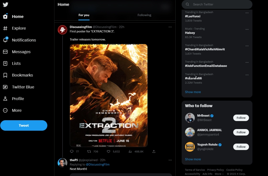This screenshot has height=176, width=268.
Task: Reply to the DiscussingFilm tweet
Action: point(72,151)
